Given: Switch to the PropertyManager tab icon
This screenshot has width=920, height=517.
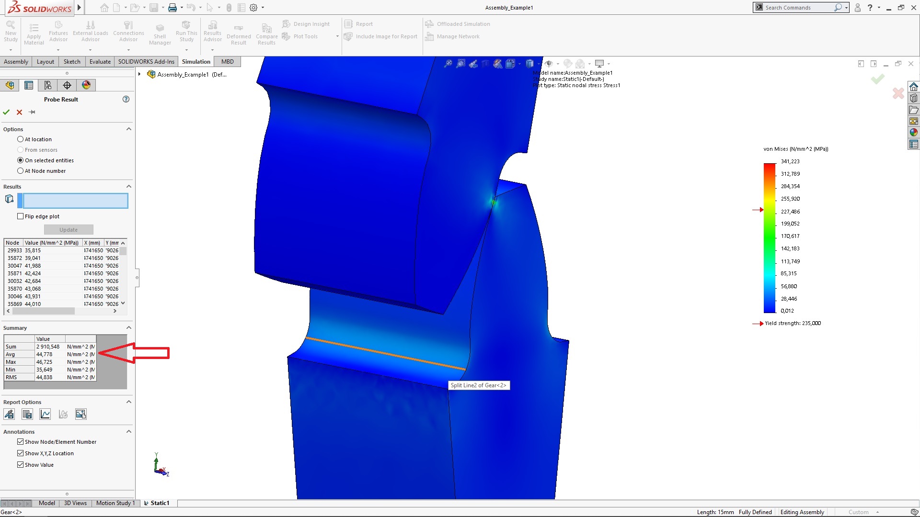Looking at the screenshot, I should [29, 85].
